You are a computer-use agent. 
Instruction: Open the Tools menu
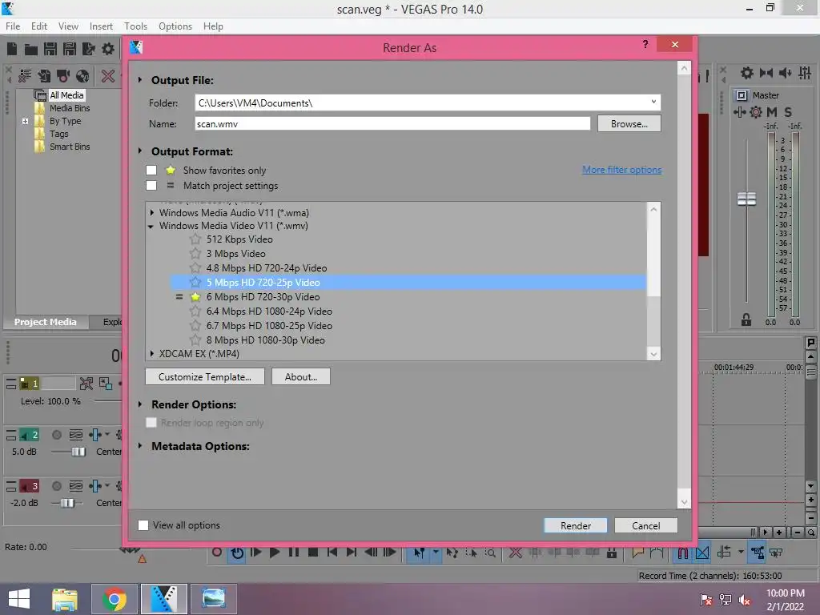click(135, 26)
